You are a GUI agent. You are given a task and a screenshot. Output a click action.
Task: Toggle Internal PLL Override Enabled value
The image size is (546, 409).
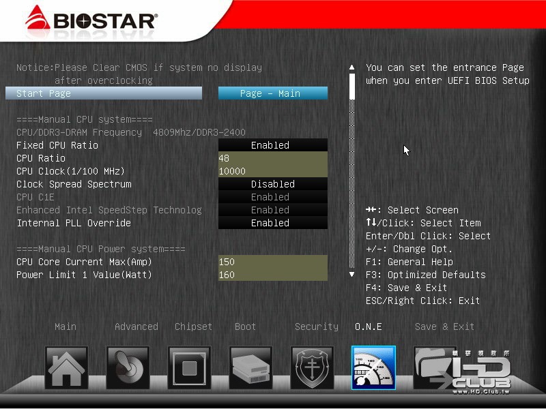272,223
